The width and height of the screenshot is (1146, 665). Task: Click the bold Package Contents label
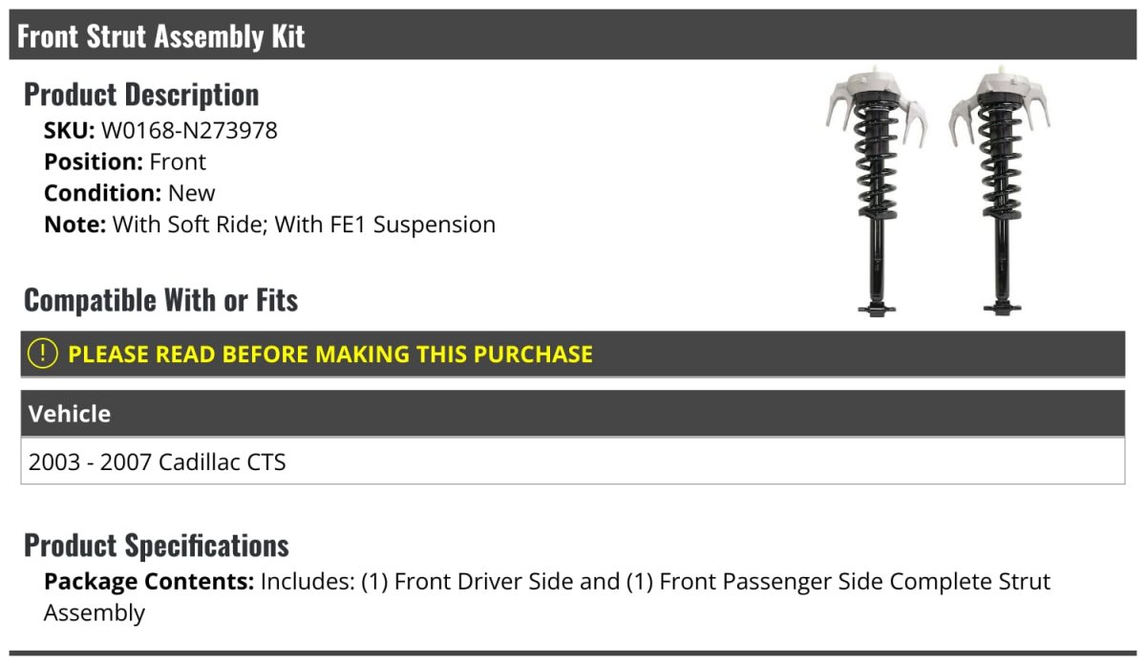tap(148, 581)
